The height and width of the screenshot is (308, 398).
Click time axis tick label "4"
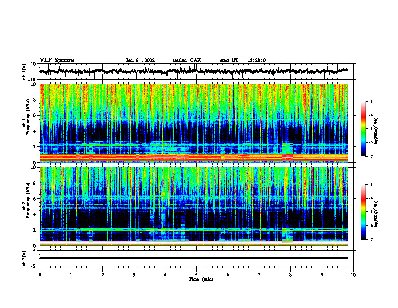click(x=165, y=275)
